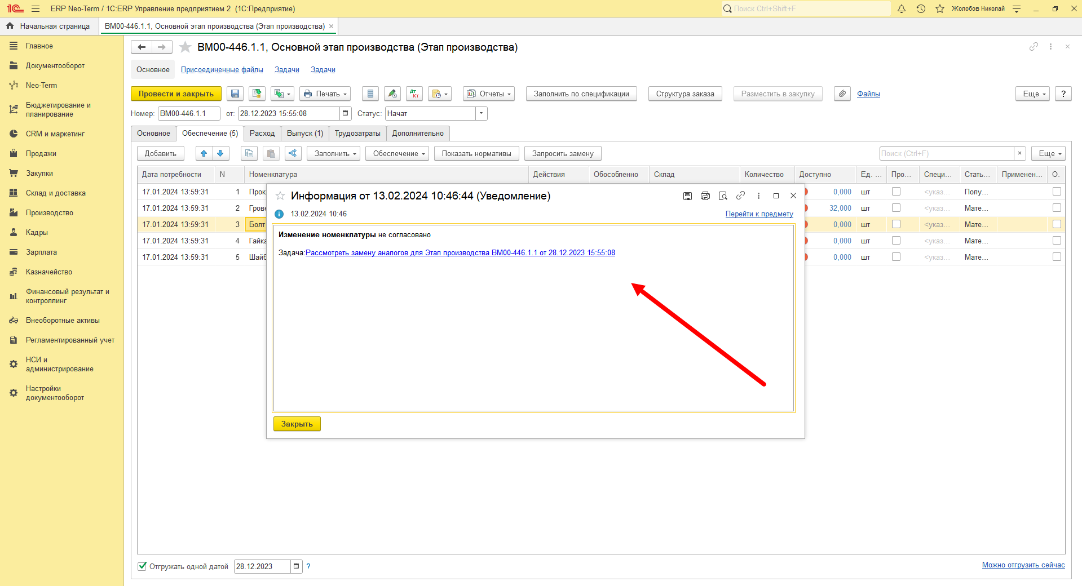Image resolution: width=1082 pixels, height=586 pixels.
Task: Tick the last-column checkbox in row 3
Action: (x=1057, y=224)
